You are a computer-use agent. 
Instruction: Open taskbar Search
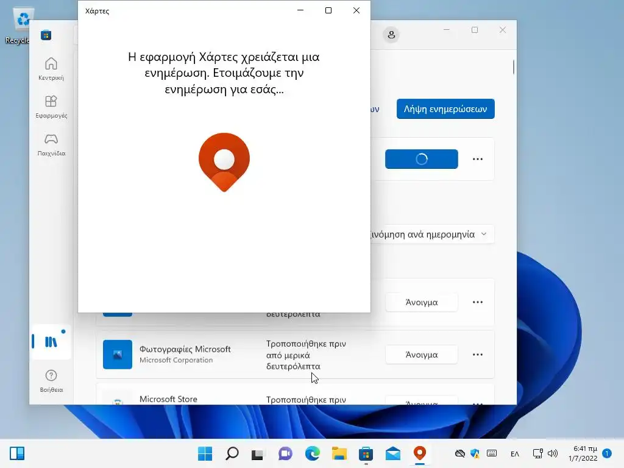(232, 453)
